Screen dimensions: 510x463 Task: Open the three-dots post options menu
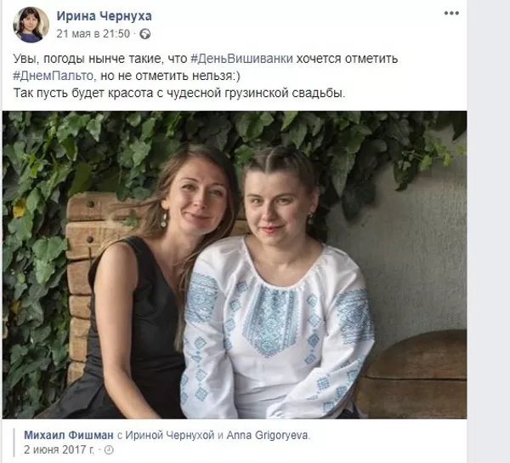coord(451,14)
